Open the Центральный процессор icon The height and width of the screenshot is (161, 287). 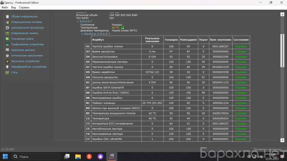pyautogui.click(x=7, y=28)
